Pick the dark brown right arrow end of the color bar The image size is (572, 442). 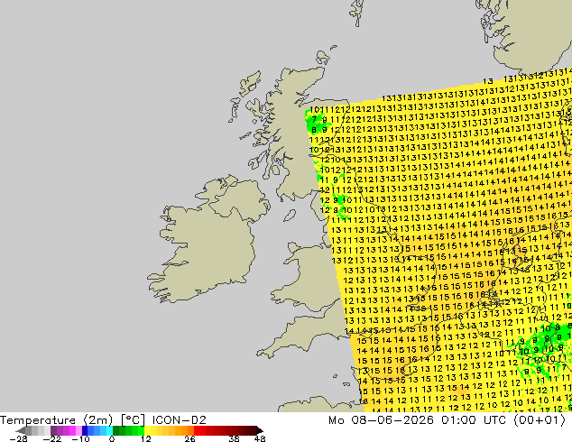tap(259, 430)
